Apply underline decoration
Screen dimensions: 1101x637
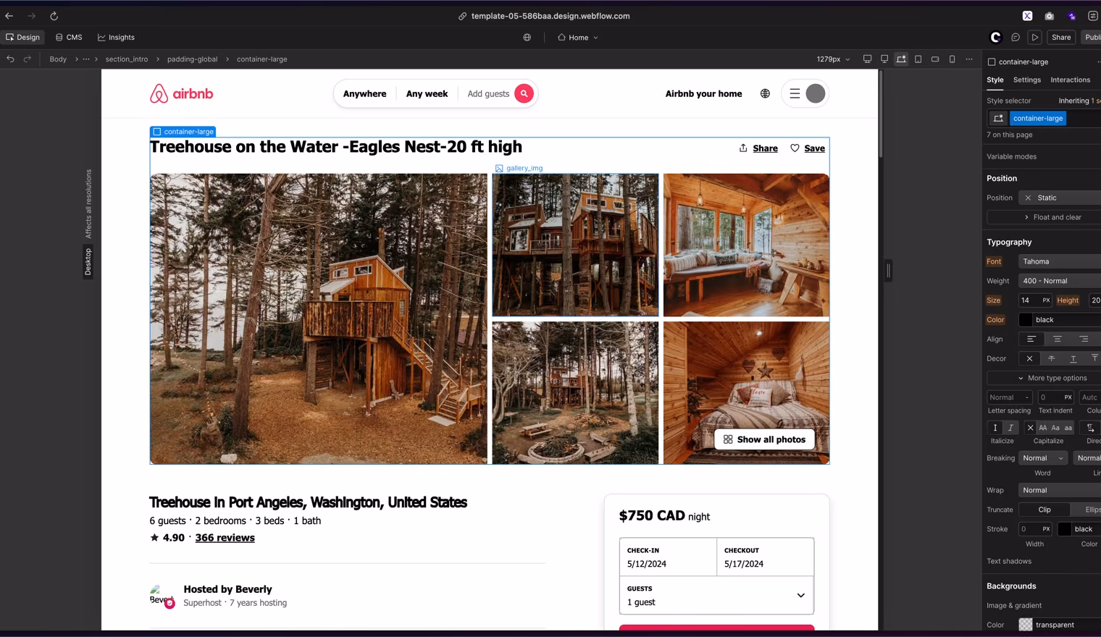(1073, 358)
